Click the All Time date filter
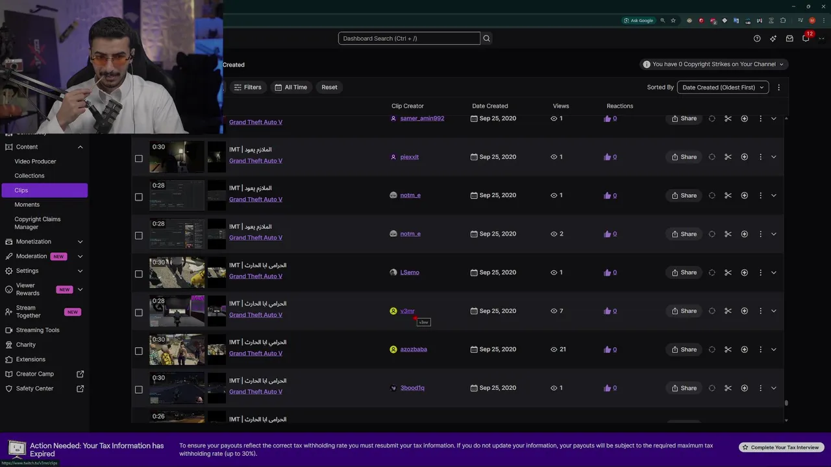Image resolution: width=831 pixels, height=467 pixels. [x=291, y=87]
